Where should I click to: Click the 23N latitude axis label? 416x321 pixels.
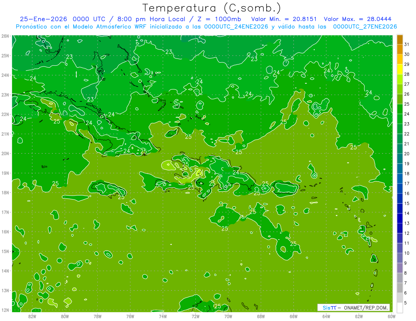click(x=5, y=95)
